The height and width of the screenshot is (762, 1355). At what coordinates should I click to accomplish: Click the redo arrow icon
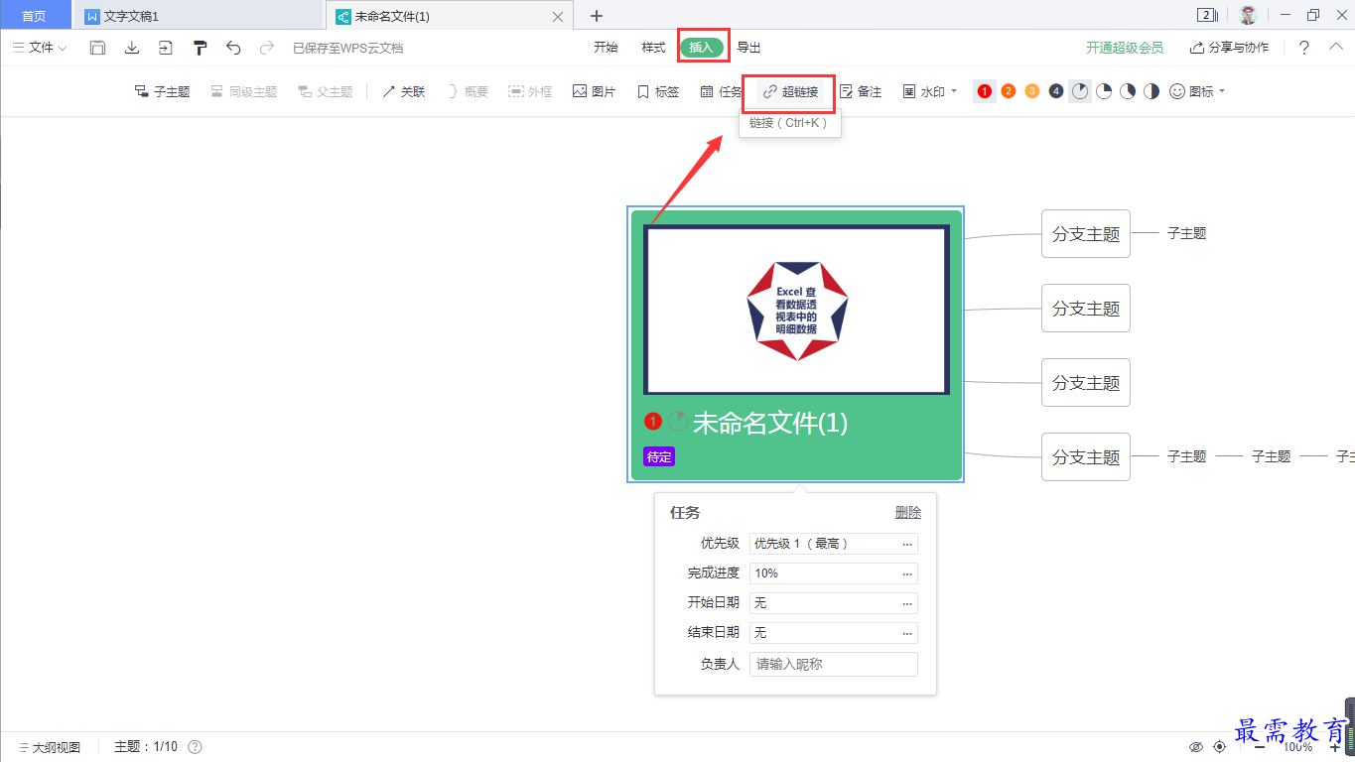[266, 48]
